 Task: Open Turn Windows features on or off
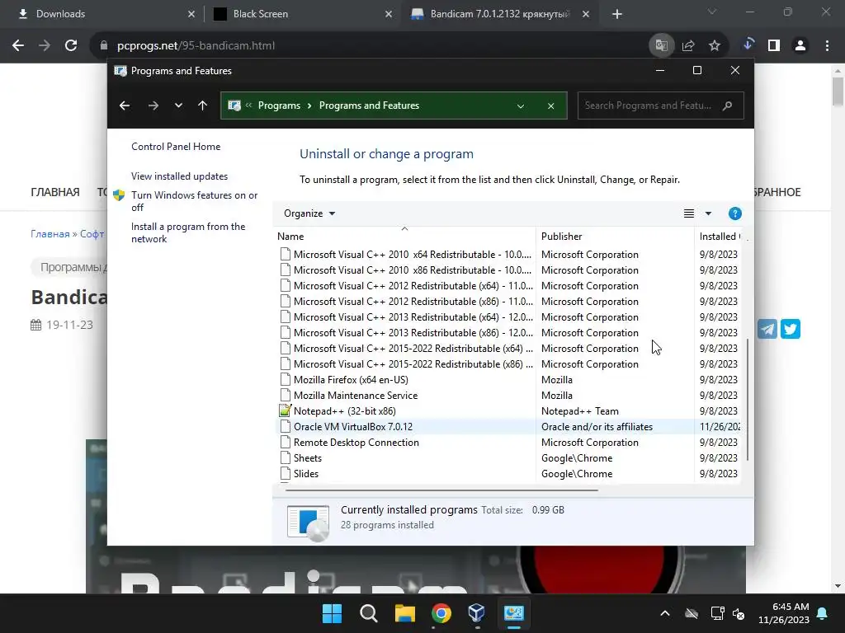[x=194, y=201]
